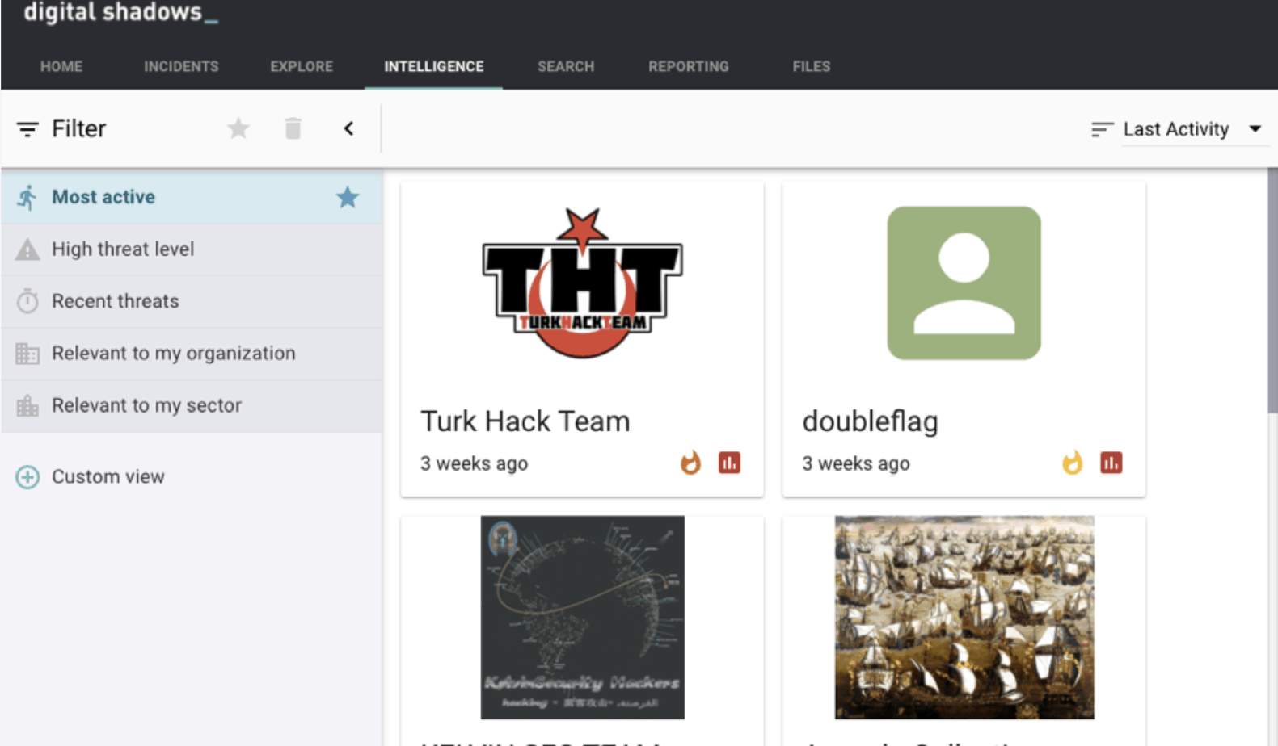The height and width of the screenshot is (746, 1278).
Task: Switch to the INCIDENTS tab
Action: tap(181, 66)
